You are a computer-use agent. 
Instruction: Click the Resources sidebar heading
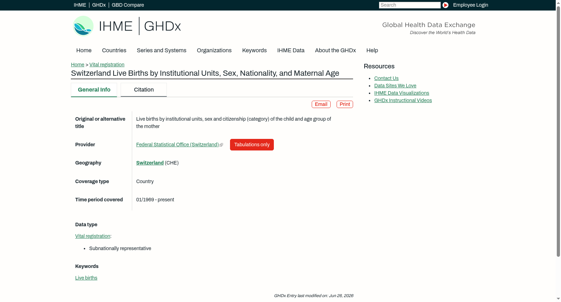(379, 67)
